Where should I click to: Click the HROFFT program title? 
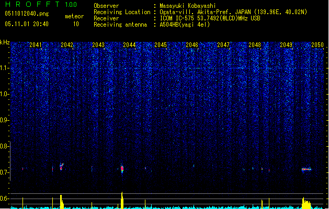coord(32,4)
